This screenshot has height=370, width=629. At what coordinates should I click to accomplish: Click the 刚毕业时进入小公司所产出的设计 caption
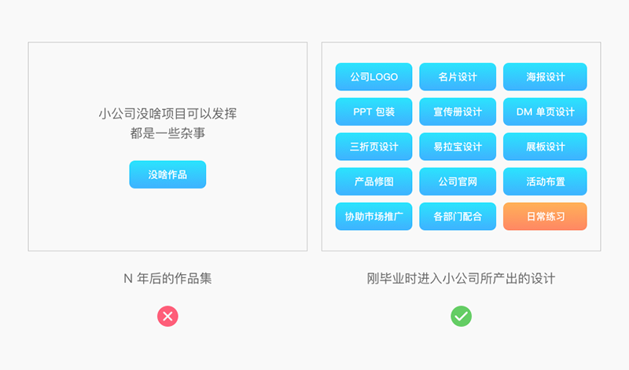tap(461, 278)
